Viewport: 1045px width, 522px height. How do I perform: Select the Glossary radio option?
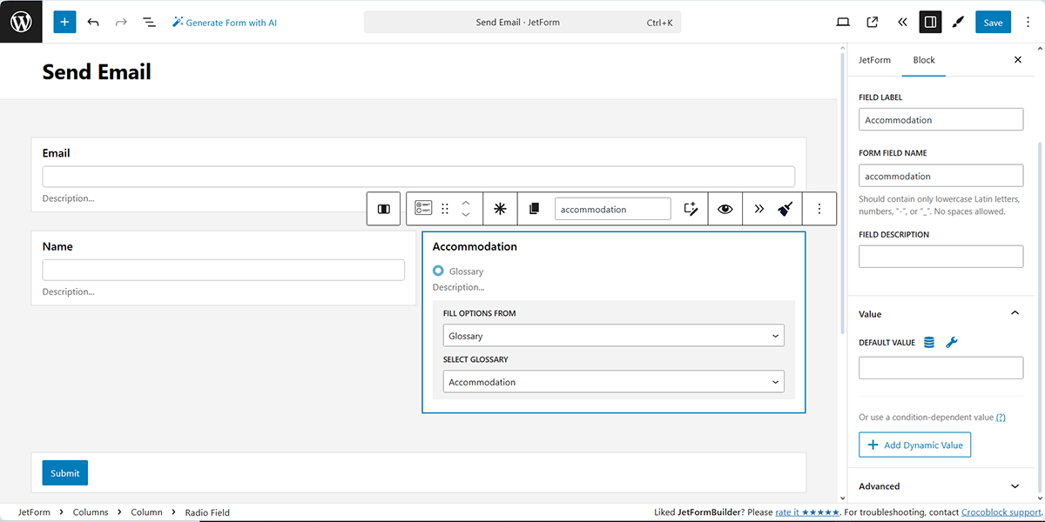pos(438,271)
